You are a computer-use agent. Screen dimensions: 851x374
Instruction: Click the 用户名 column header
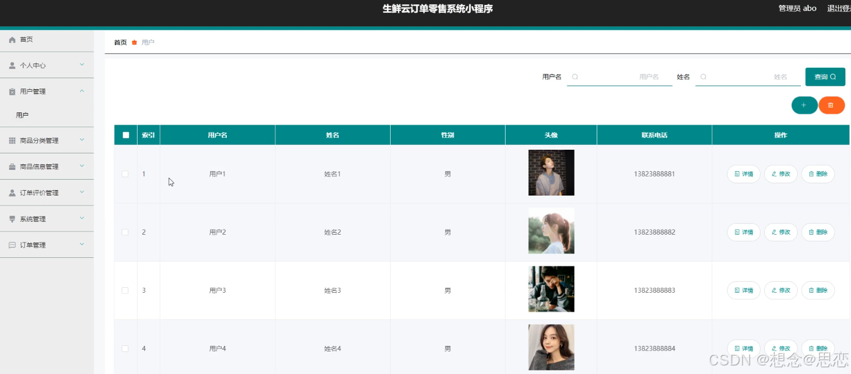218,135
